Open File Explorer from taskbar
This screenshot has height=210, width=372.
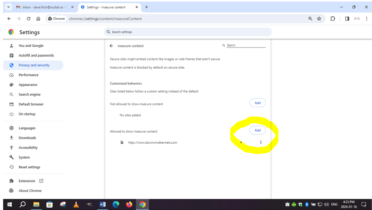point(36,204)
